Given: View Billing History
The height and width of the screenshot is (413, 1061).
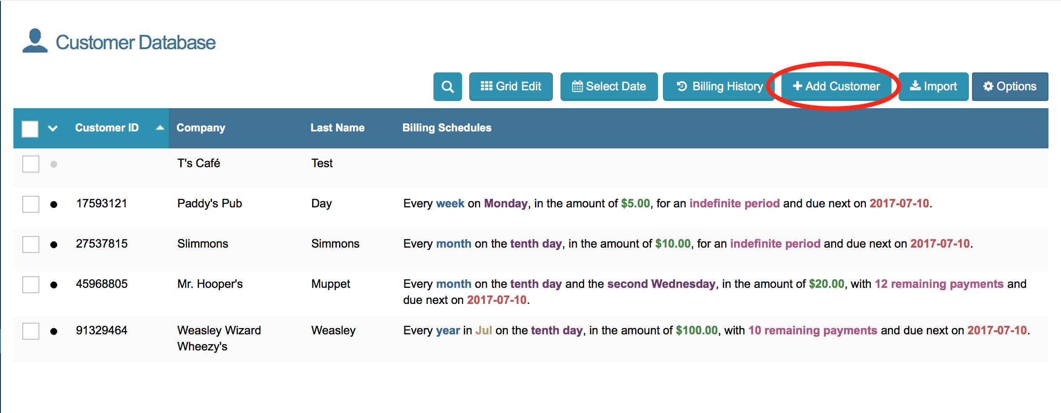Looking at the screenshot, I should click(x=719, y=87).
